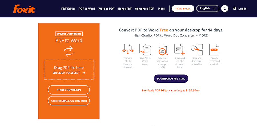Open Word to PDF navigation item
Image resolution: width=257 pixels, height=126 pixels.
pyautogui.click(x=106, y=9)
